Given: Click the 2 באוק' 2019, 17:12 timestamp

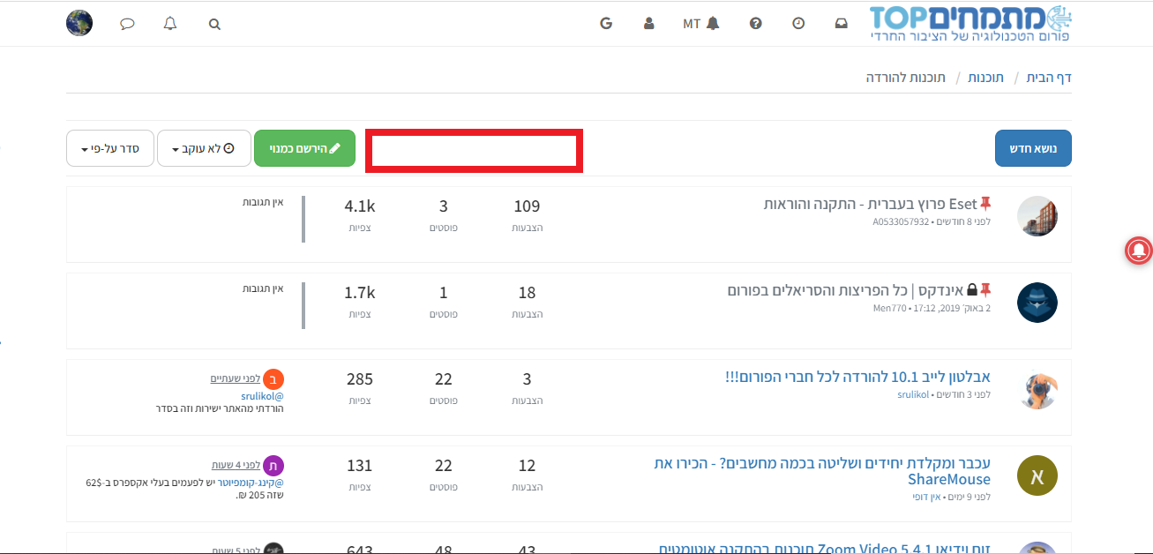Looking at the screenshot, I should [x=951, y=308].
